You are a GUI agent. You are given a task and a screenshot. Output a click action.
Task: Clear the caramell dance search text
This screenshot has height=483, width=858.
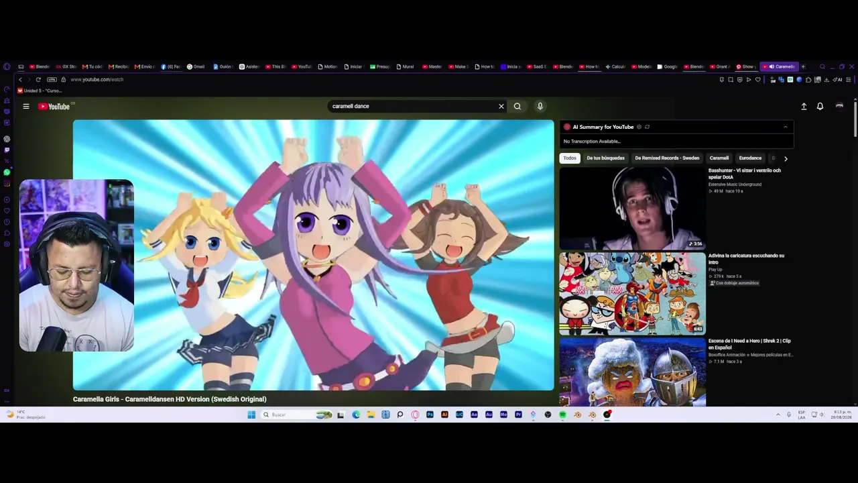tap(501, 106)
